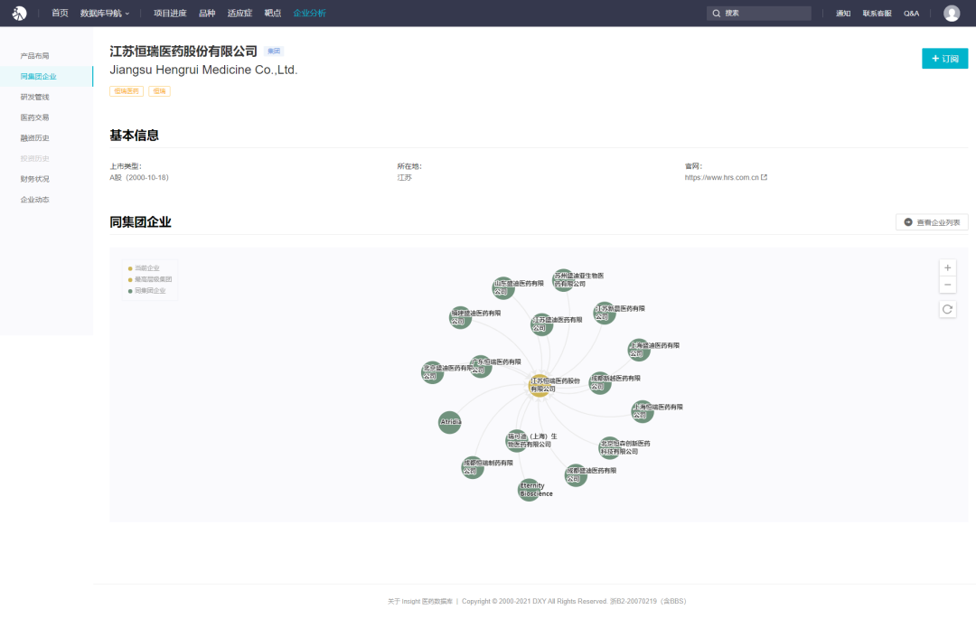Viewport: 976px width, 619px height.
Task: Click the site logo in the top bar
Action: [x=19, y=13]
